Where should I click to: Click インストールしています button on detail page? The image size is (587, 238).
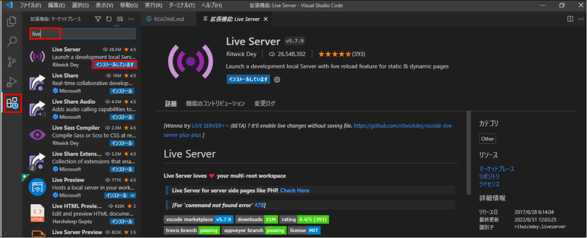tap(248, 79)
